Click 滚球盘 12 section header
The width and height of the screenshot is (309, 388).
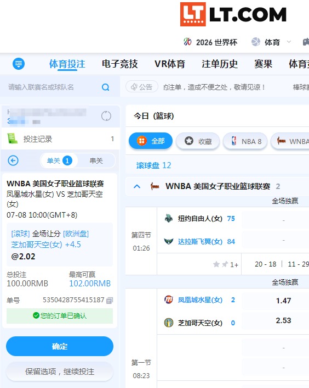coord(153,165)
